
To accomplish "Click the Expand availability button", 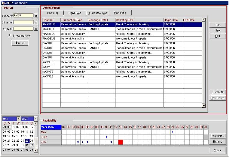I will (217, 142).
